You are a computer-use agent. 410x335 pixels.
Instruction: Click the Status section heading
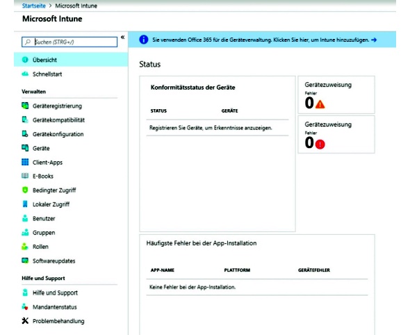point(150,64)
